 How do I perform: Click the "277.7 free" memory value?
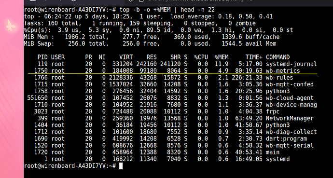(140, 37)
